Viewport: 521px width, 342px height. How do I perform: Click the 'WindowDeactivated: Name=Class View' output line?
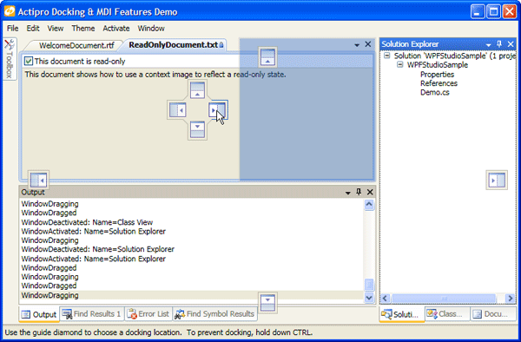point(87,222)
